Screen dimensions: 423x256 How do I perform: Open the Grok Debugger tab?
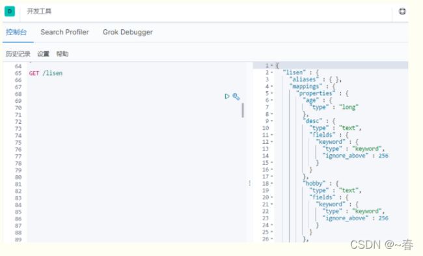click(128, 32)
